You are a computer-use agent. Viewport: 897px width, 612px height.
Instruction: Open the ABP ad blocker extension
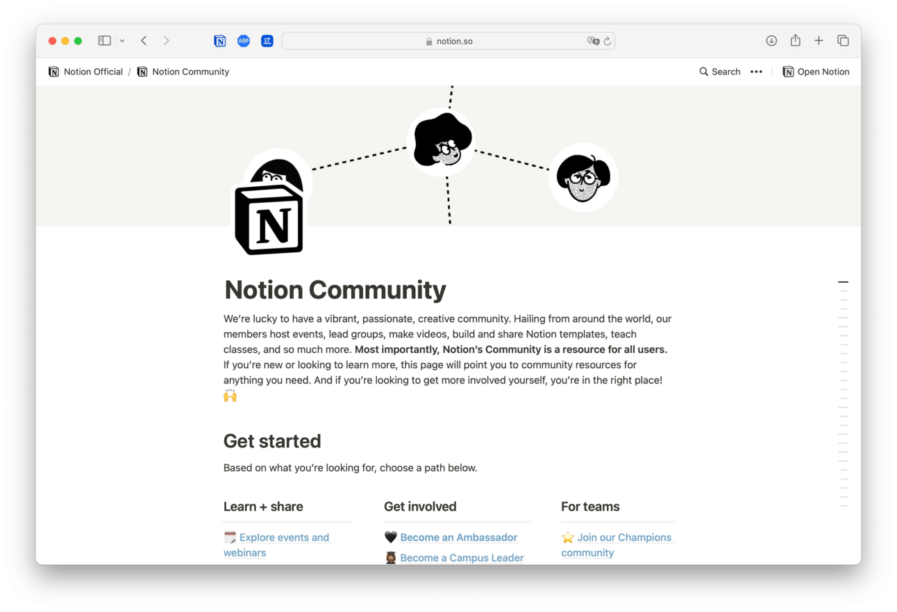pyautogui.click(x=244, y=41)
